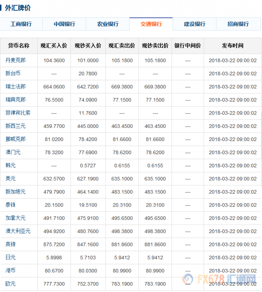The height and width of the screenshot is (292, 262).
Task: Select the 104.3600 value in 丹麦克郎 row
Action: pos(54,61)
